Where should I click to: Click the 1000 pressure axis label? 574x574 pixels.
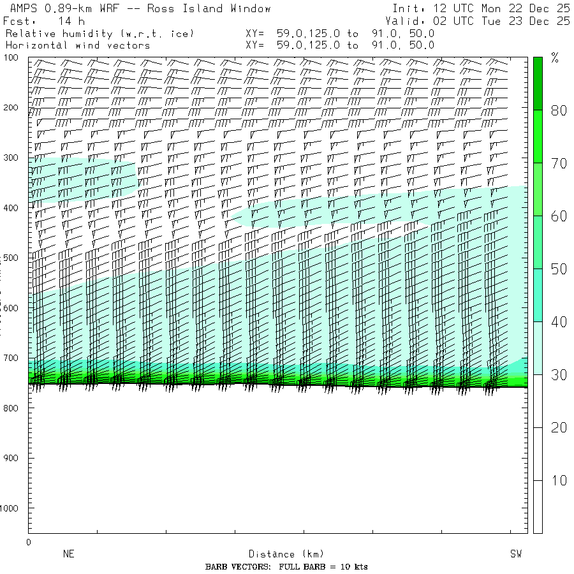9,508
